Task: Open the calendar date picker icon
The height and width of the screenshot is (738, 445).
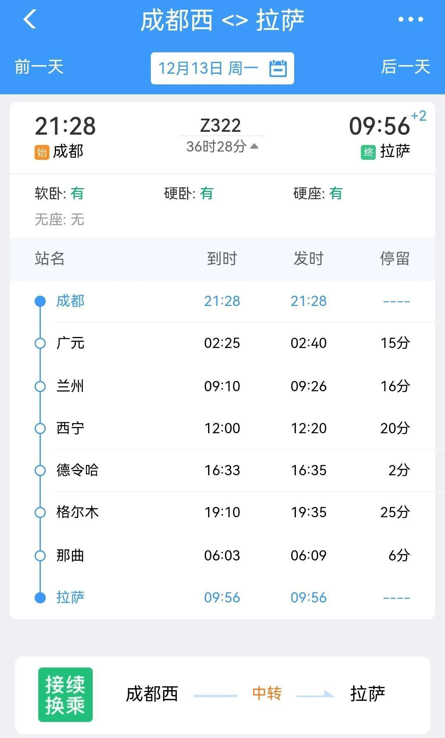Action: click(278, 68)
